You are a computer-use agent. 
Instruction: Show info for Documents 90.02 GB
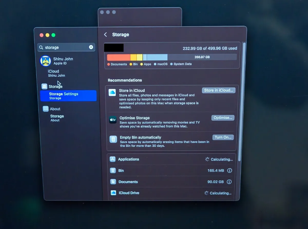click(x=229, y=182)
